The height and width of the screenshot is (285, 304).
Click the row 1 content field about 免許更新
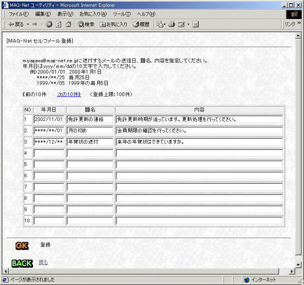[199, 119]
